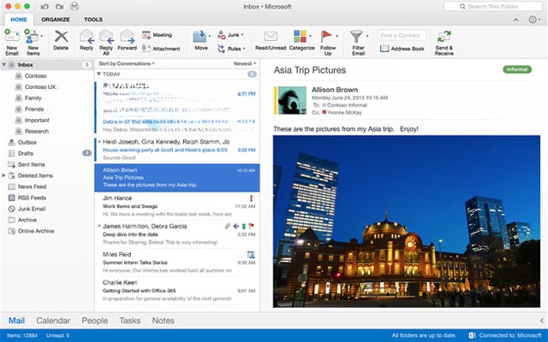Click the Categorize color grid icon
Image resolution: width=548 pixels, height=342 pixels.
point(300,36)
